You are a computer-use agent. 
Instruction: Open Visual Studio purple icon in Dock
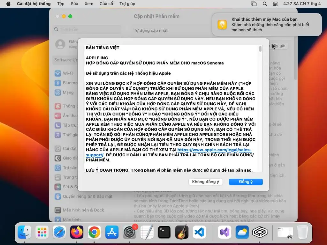[224, 232]
